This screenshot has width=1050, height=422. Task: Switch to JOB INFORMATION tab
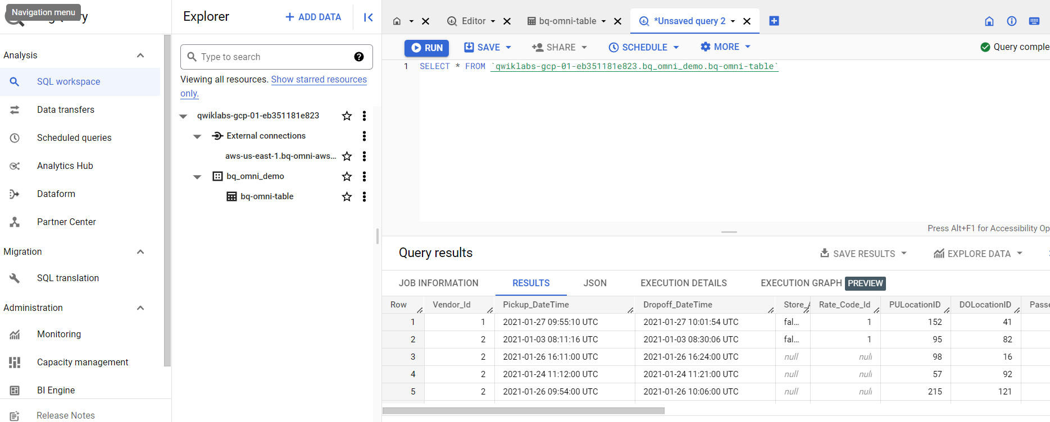point(439,283)
